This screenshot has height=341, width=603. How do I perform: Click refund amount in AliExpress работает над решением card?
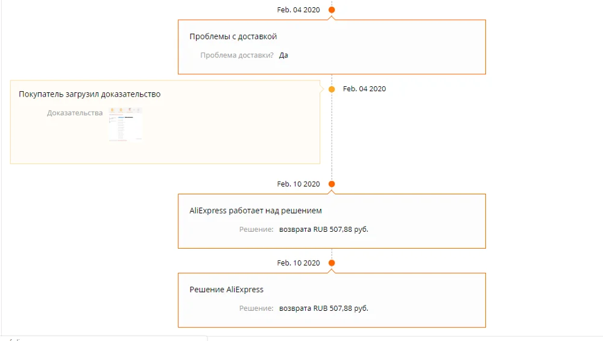point(324,230)
